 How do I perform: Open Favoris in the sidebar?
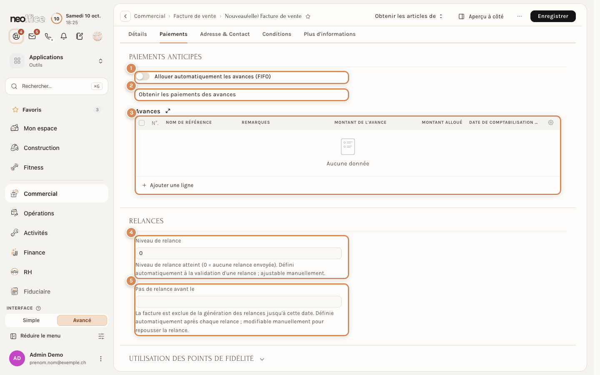pyautogui.click(x=57, y=110)
